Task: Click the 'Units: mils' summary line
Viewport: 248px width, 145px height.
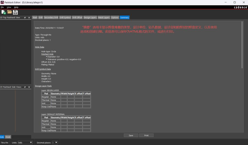Action: (40, 38)
